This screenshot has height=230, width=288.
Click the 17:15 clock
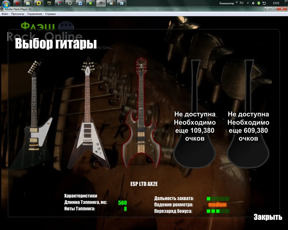coord(276,3)
